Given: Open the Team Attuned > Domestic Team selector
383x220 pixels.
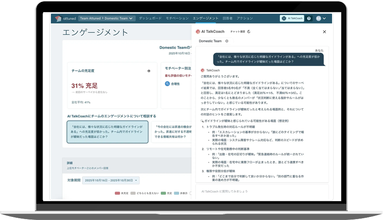Looking at the screenshot, I should click(107, 18).
